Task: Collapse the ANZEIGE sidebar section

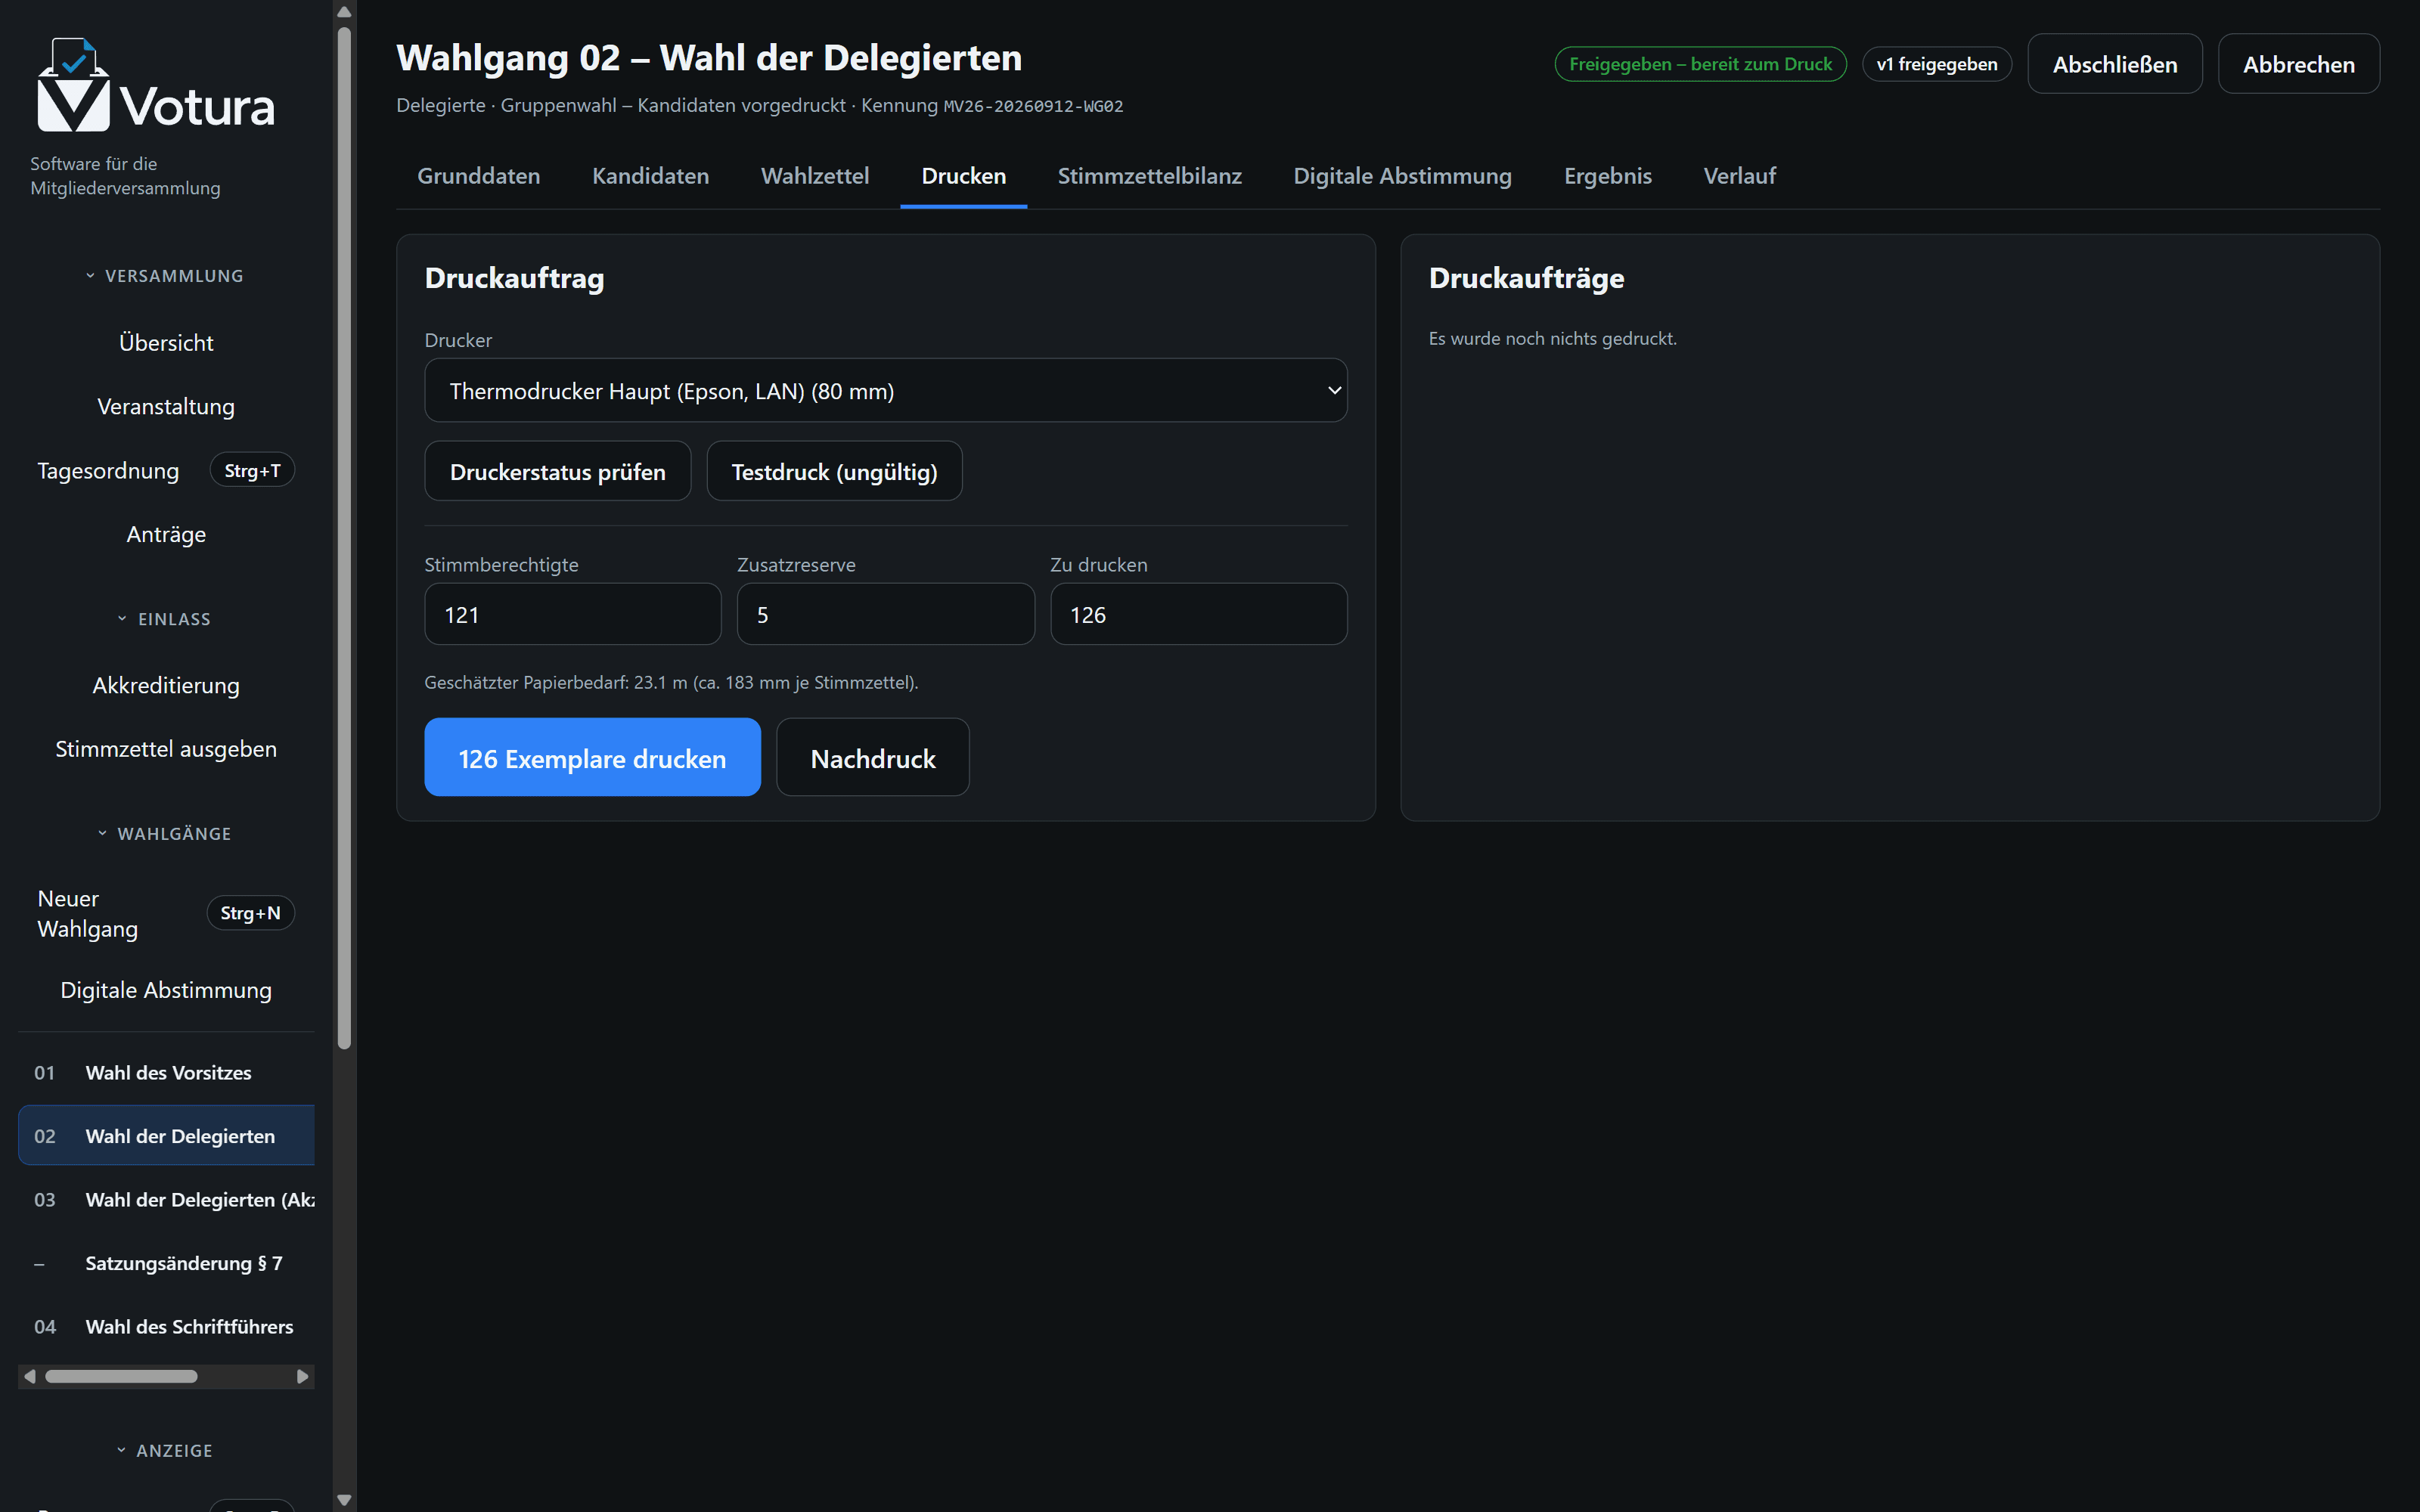Action: coord(165,1450)
